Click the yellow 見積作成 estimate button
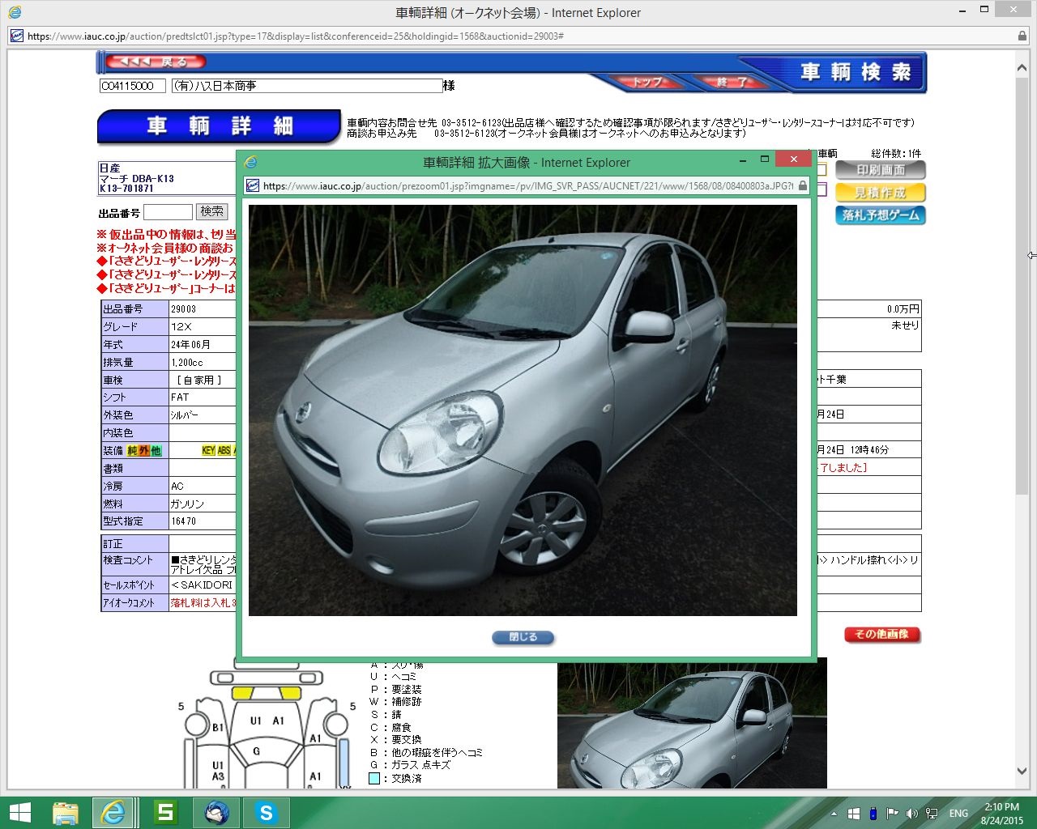This screenshot has height=829, width=1037. [880, 193]
